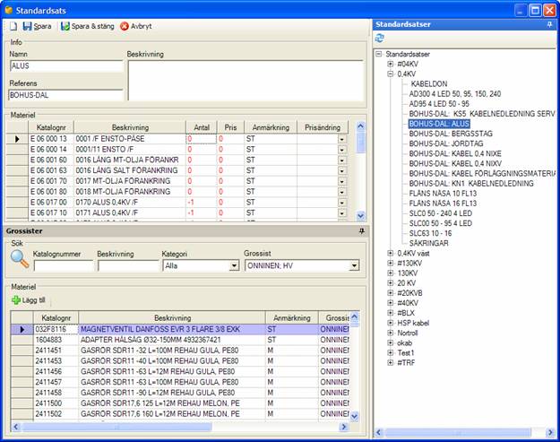560x442 pixels.
Task: Open Prisändring dropdown for E 06 001 60
Action: [x=341, y=160]
